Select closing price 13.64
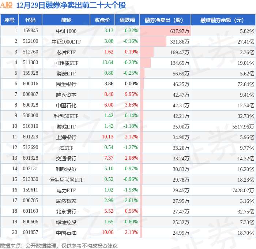This screenshot has width=256, height=249. click(108, 62)
